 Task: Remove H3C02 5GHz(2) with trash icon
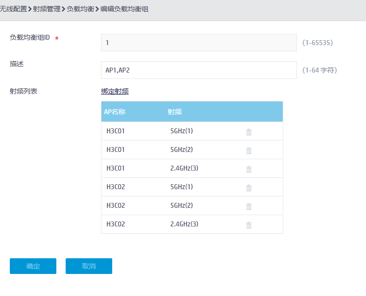tap(248, 206)
